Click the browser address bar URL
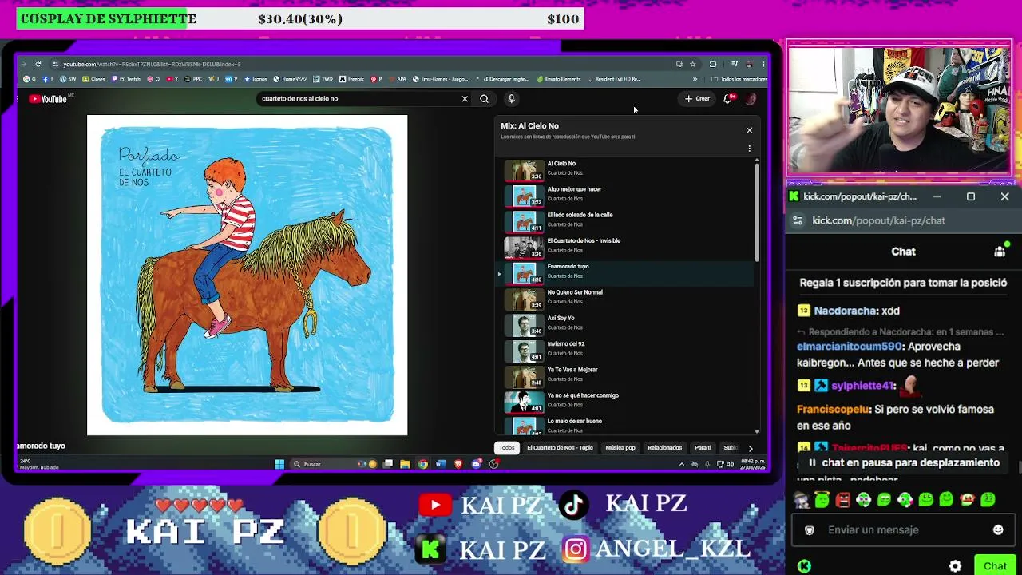The height and width of the screenshot is (575, 1022). [x=152, y=64]
